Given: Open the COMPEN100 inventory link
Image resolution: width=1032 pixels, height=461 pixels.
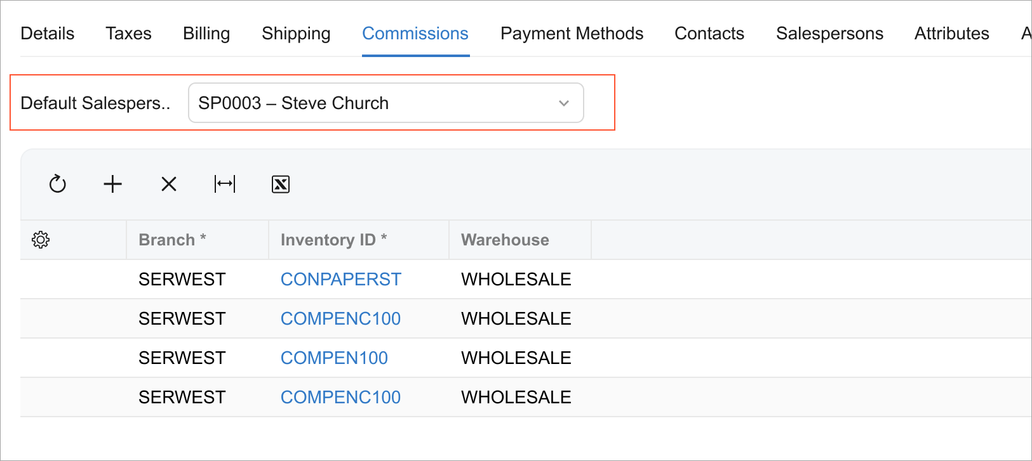Looking at the screenshot, I should click(334, 358).
